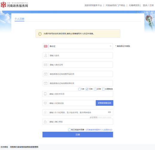
Task: Click calendar icon for validity start date
Action: pyautogui.click(x=46, y=74)
